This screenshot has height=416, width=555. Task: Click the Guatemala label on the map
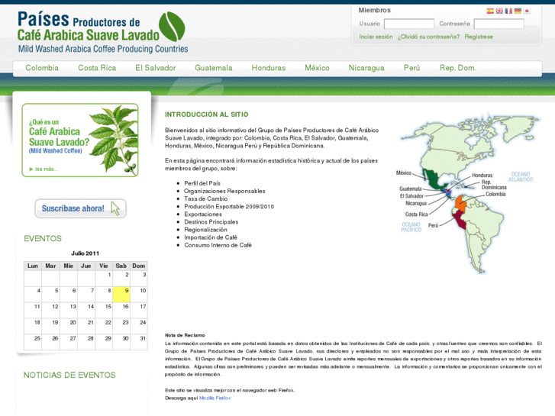click(411, 189)
